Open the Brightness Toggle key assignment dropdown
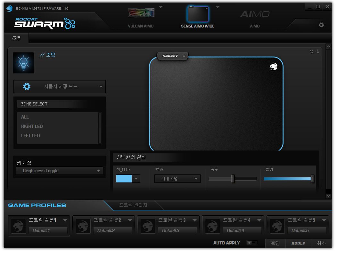 (x=60, y=171)
